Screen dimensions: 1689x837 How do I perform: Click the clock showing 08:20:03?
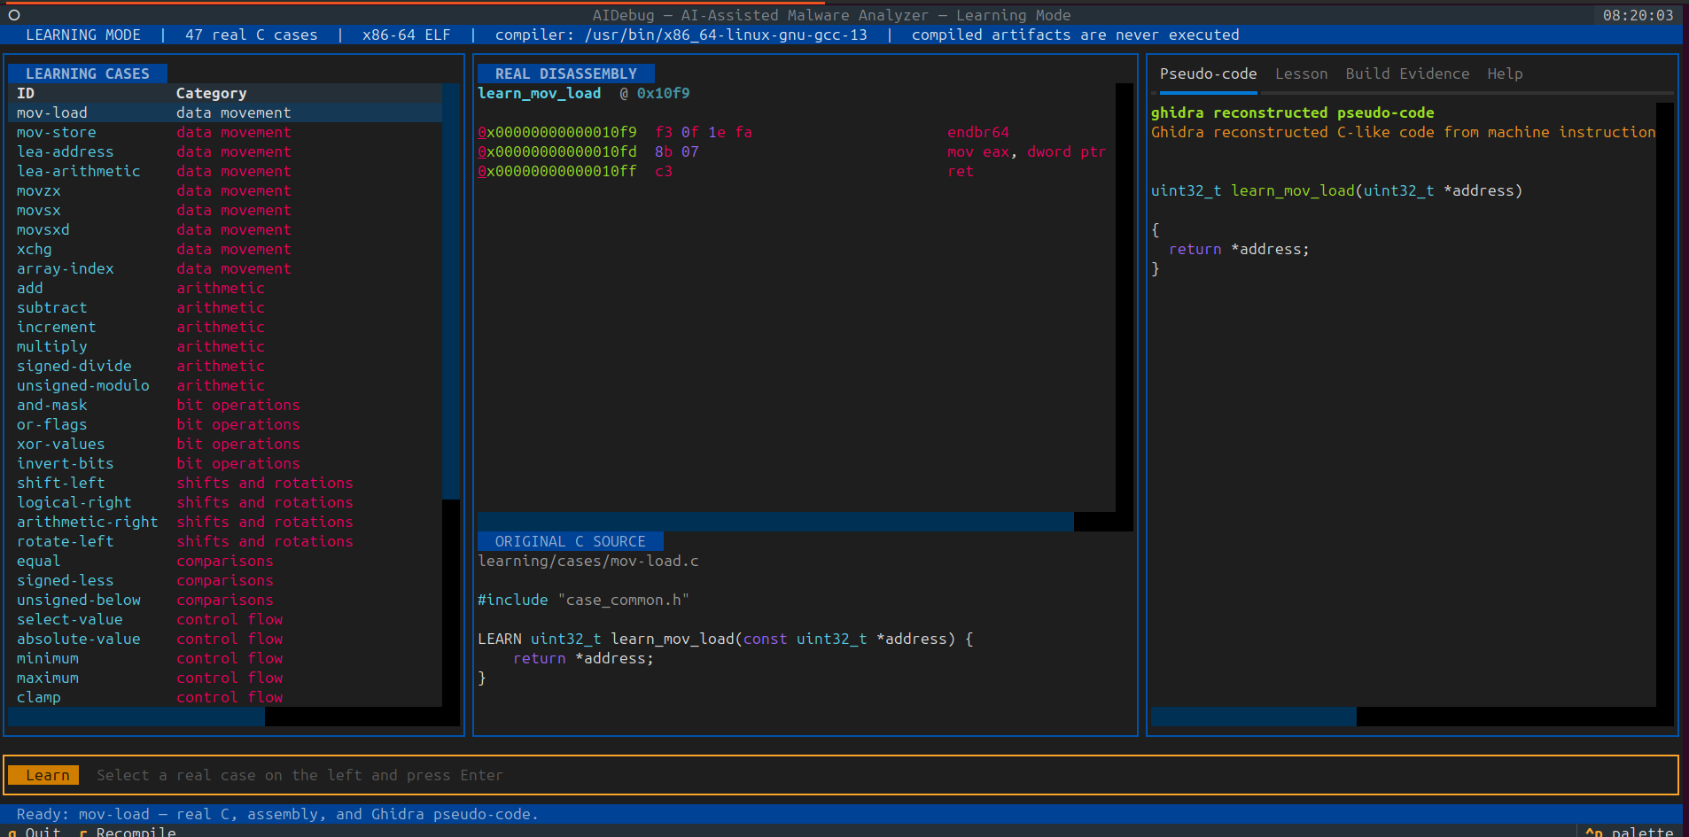[x=1638, y=15]
